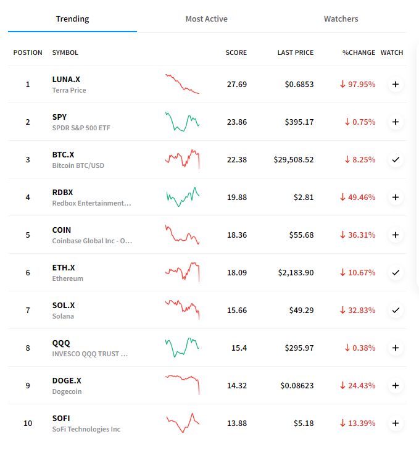Image resolution: width=419 pixels, height=455 pixels.
Task: Click the BTC.X sparkline chart
Action: [x=183, y=159]
